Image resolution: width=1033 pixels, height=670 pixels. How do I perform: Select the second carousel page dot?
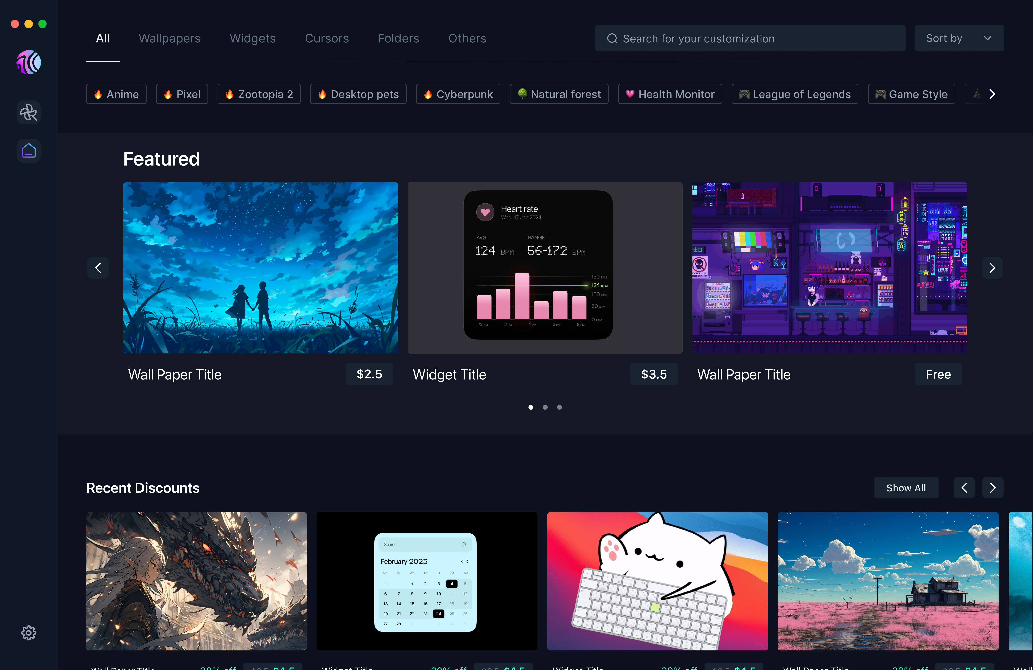click(545, 407)
